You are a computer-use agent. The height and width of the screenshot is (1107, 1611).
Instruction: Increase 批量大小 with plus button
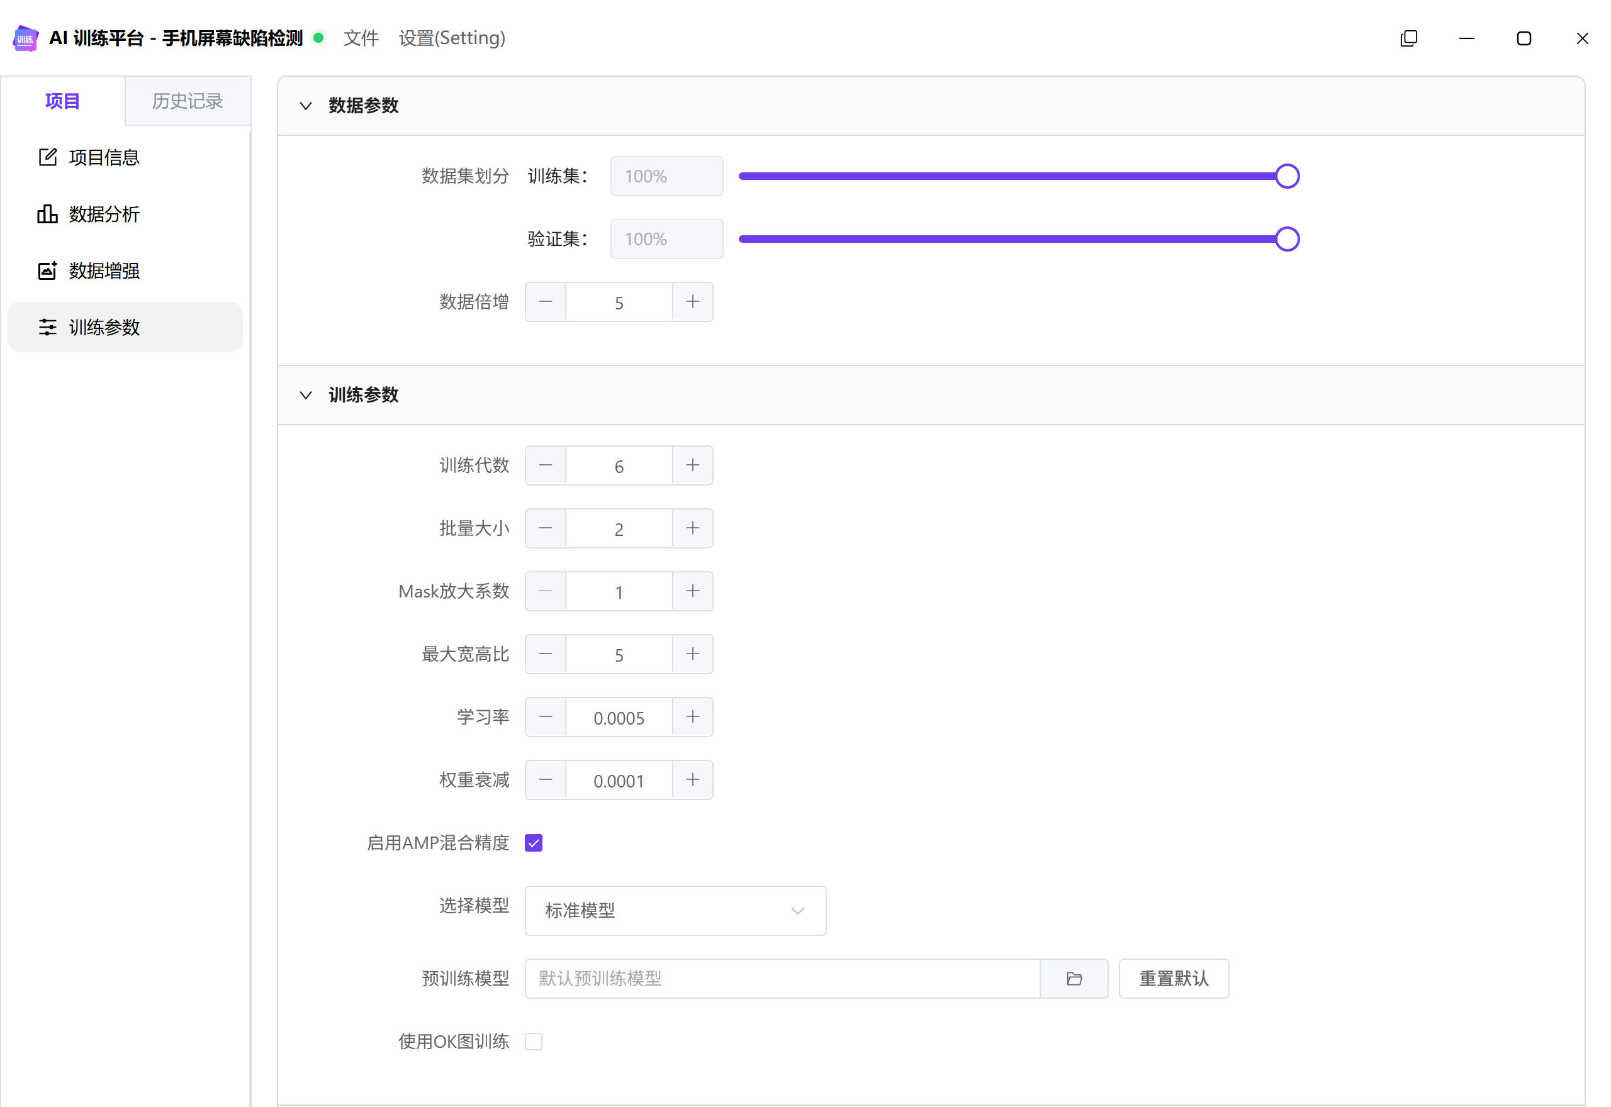point(692,528)
